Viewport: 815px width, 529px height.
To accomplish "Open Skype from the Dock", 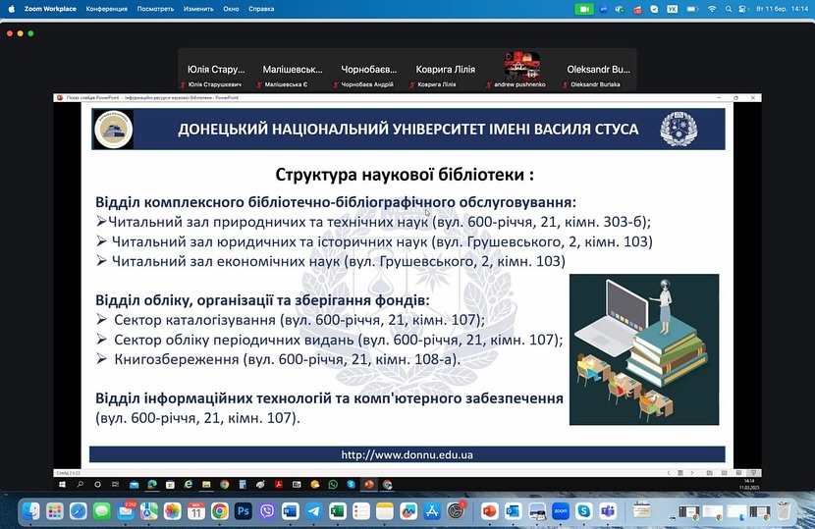I will click(x=583, y=512).
